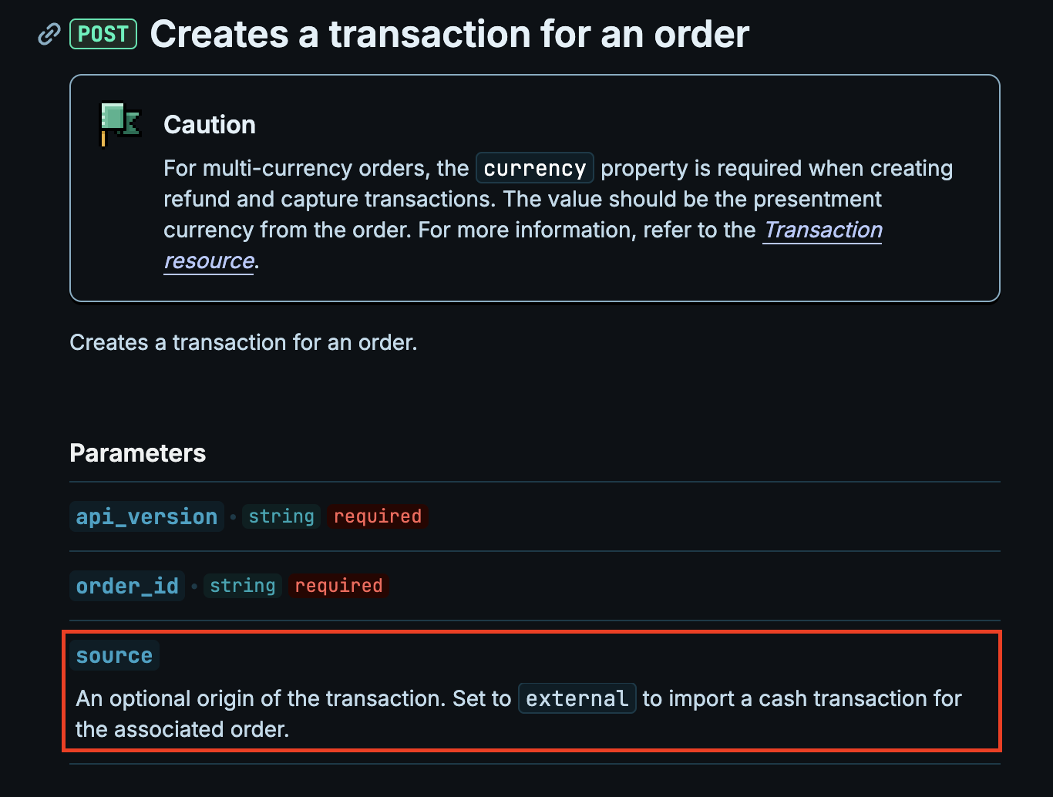Image resolution: width=1053 pixels, height=797 pixels.
Task: Click the required badge beside order_id
Action: coord(338,586)
